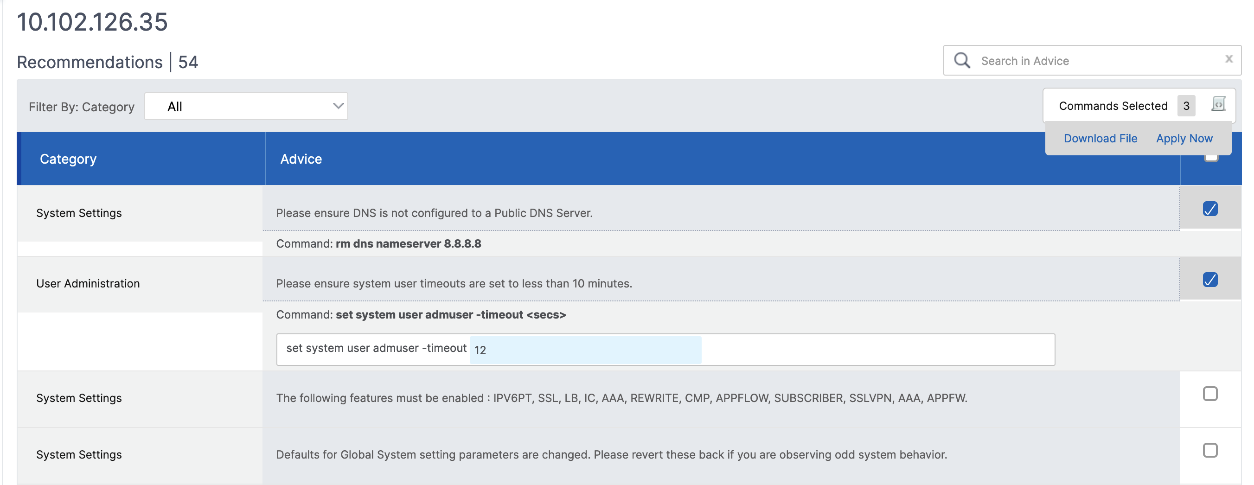
Task: Click Apply Now link
Action: 1184,138
